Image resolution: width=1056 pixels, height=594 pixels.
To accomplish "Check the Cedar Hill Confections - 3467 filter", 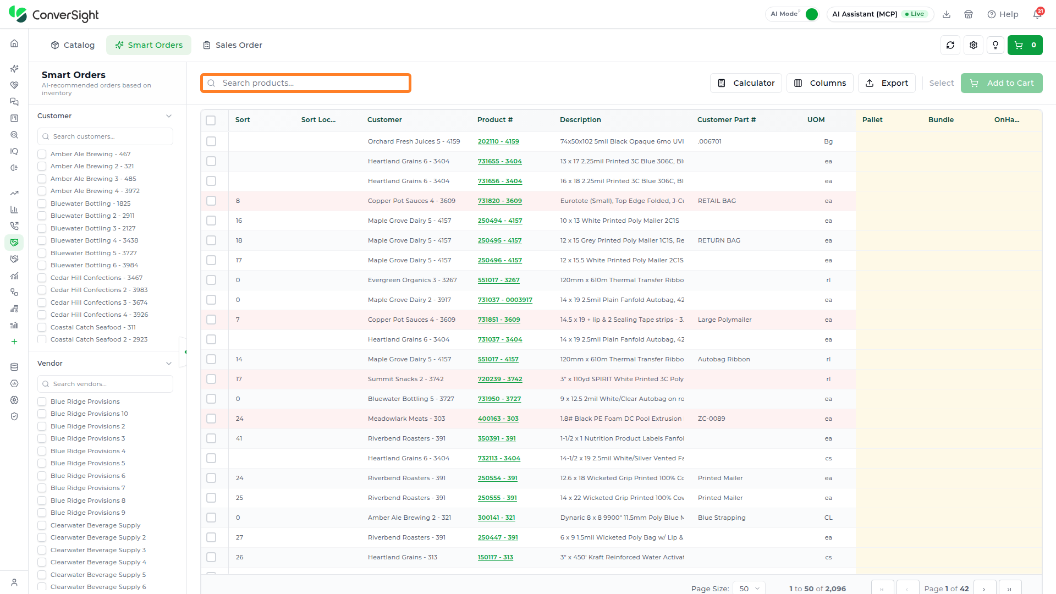I will (x=42, y=278).
